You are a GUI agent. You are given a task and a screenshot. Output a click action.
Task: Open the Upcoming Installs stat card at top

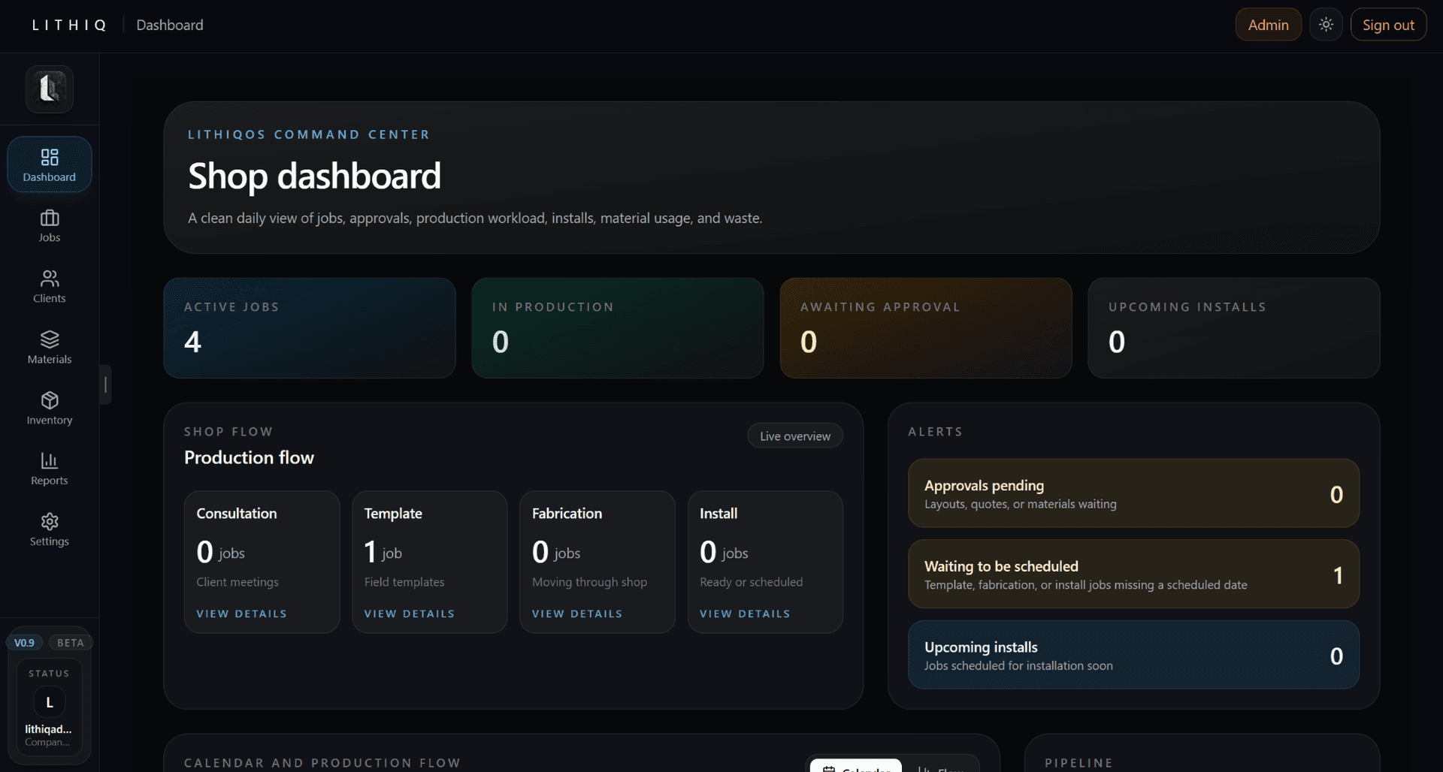coord(1234,328)
